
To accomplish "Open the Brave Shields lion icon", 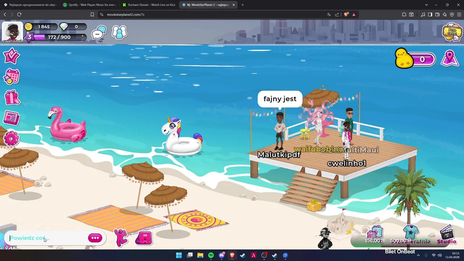I will [346, 14].
